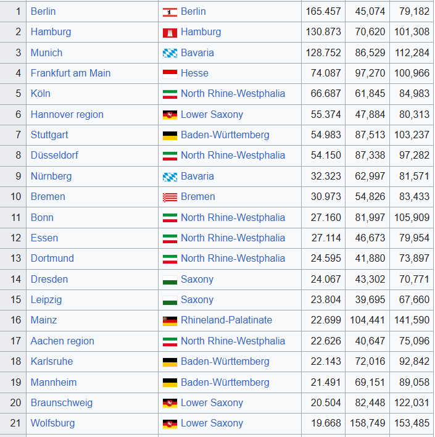Click the flag icon in the Mannheim row
Viewport: 435px width, 437px height.
coord(170,383)
